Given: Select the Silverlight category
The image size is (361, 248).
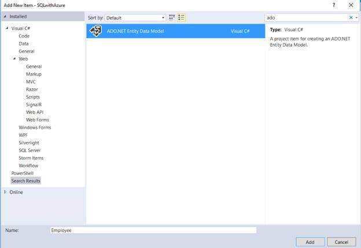Looking at the screenshot, I should (x=29, y=142).
